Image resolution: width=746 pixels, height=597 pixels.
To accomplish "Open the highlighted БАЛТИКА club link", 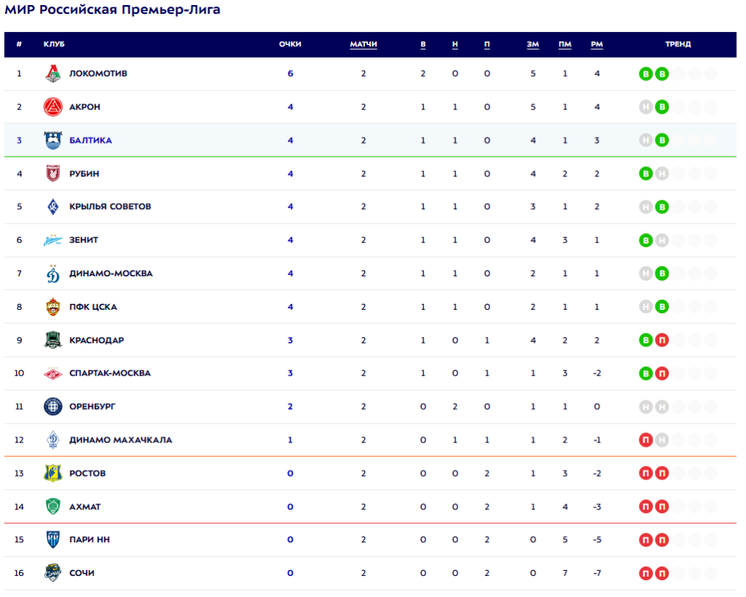I will pos(90,141).
